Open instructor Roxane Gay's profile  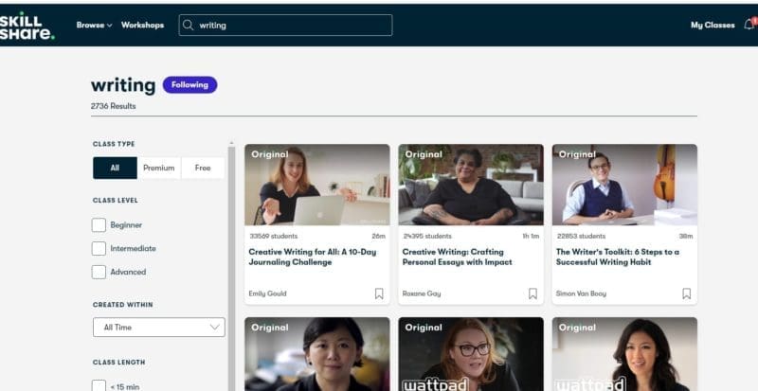click(422, 293)
